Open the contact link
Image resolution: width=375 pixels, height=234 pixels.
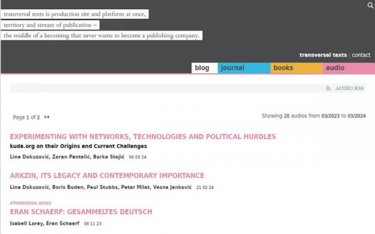pos(361,55)
